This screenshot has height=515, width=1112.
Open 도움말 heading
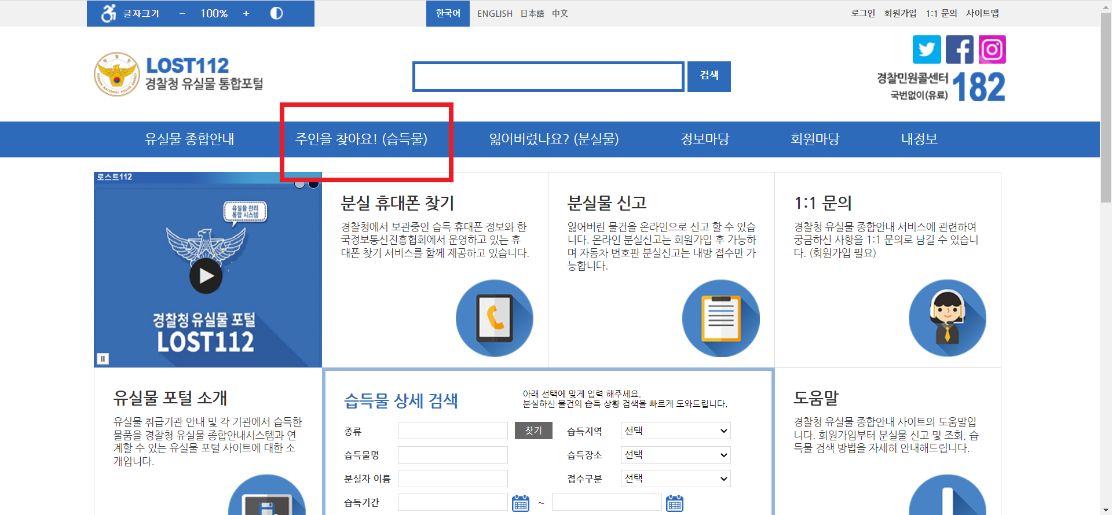[x=816, y=398]
